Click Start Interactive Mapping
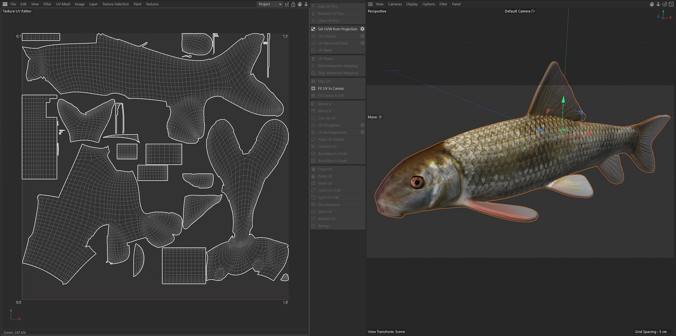The height and width of the screenshot is (336, 676). [338, 66]
